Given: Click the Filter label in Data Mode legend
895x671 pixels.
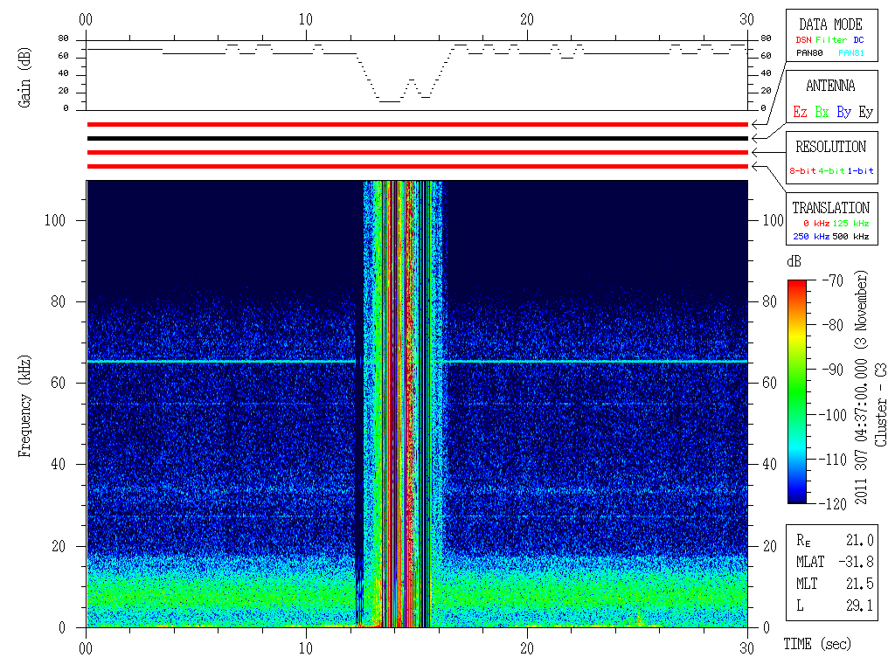Looking at the screenshot, I should pyautogui.click(x=830, y=39).
